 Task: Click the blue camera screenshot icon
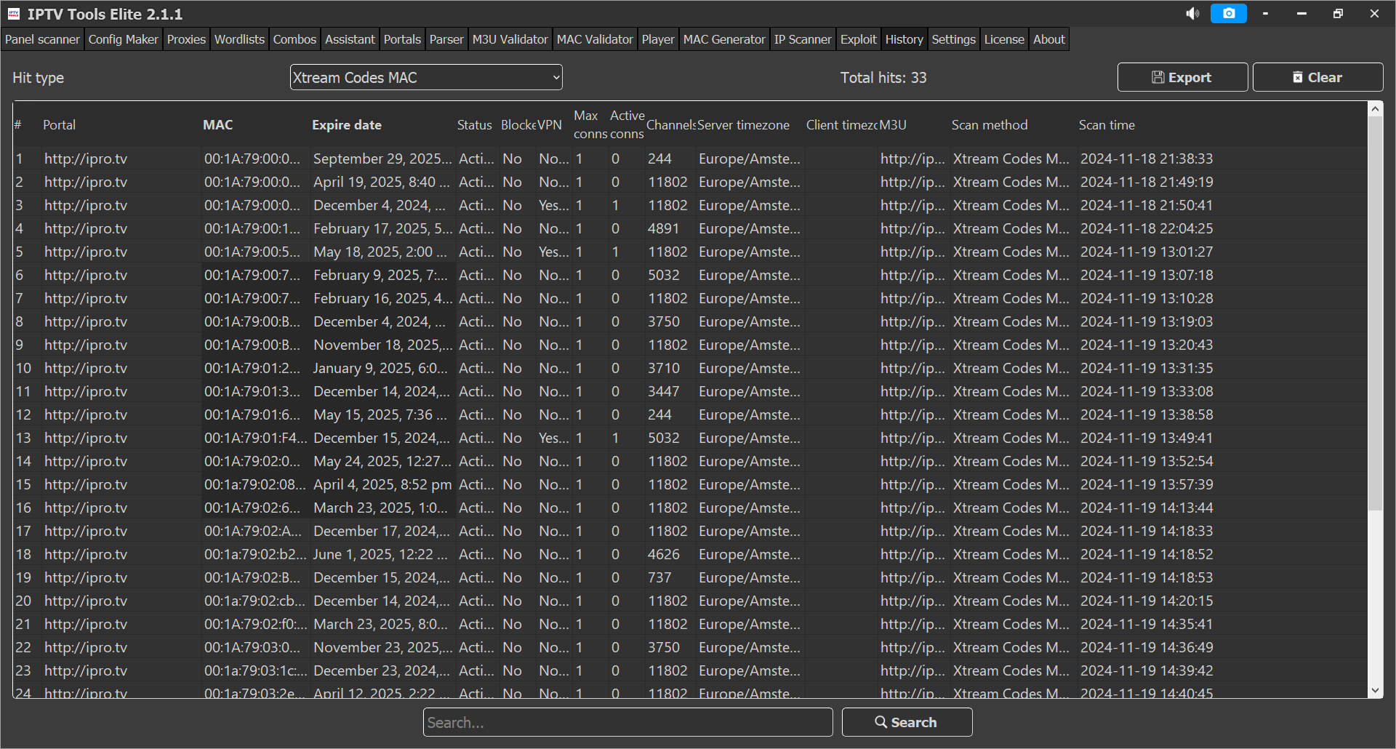(1229, 14)
